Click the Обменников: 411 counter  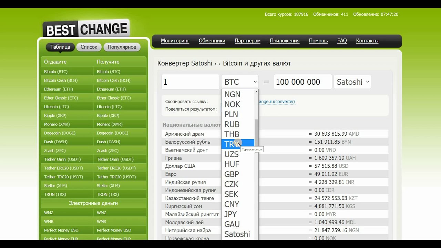(x=331, y=14)
